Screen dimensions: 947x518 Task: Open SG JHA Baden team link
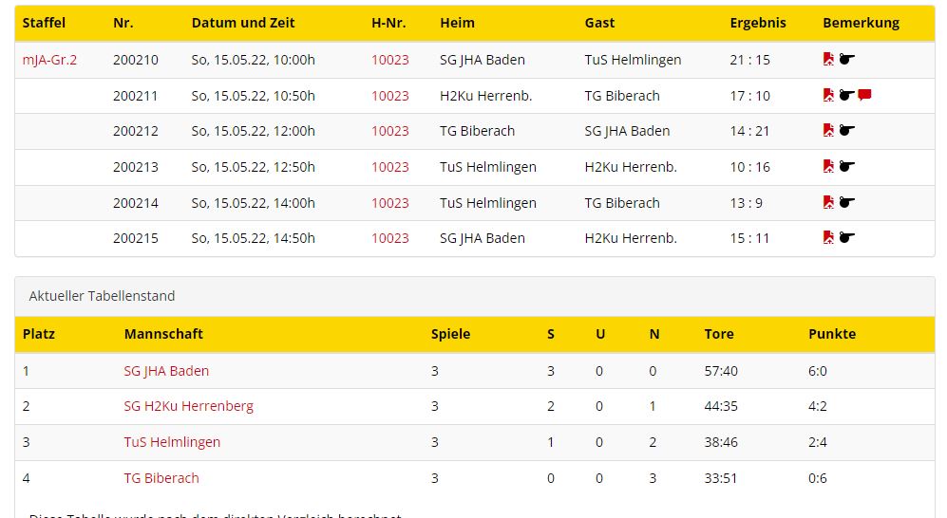coord(166,371)
